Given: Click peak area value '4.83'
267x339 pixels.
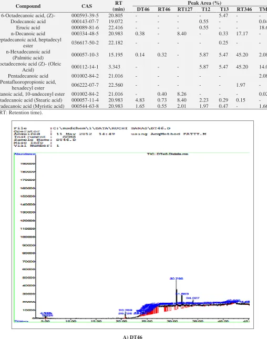Looking at the screenshot, I should point(140,100).
